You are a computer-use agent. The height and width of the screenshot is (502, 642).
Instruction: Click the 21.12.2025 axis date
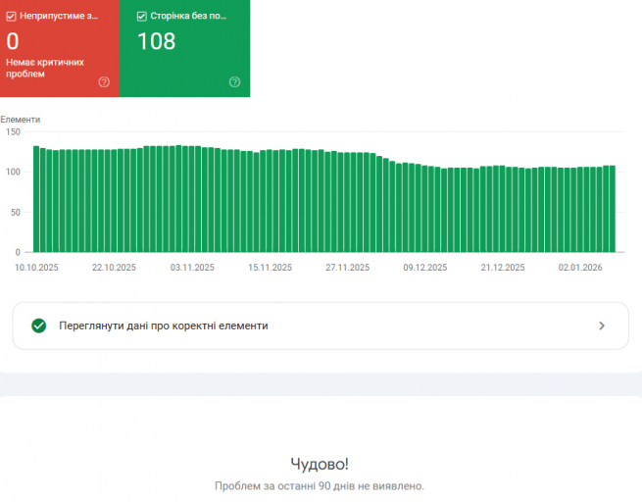coord(503,268)
